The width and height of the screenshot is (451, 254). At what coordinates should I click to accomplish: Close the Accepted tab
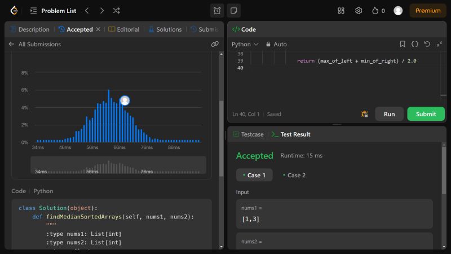click(x=98, y=29)
